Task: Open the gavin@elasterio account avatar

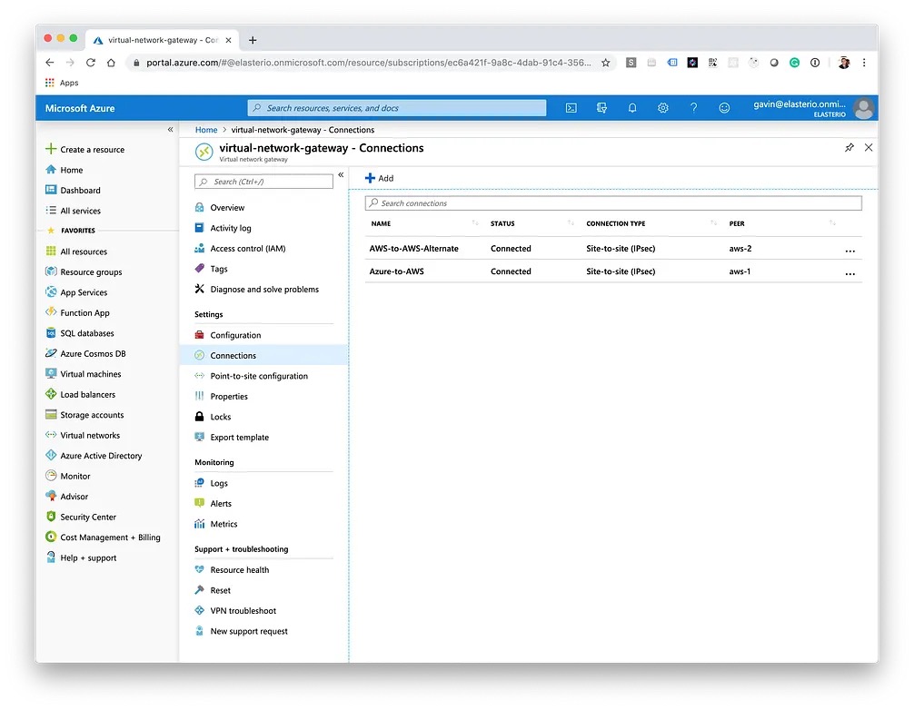Action: [x=863, y=108]
